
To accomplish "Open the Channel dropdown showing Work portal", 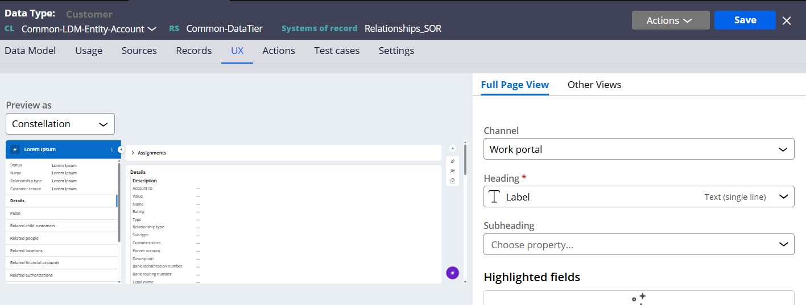I will click(638, 149).
